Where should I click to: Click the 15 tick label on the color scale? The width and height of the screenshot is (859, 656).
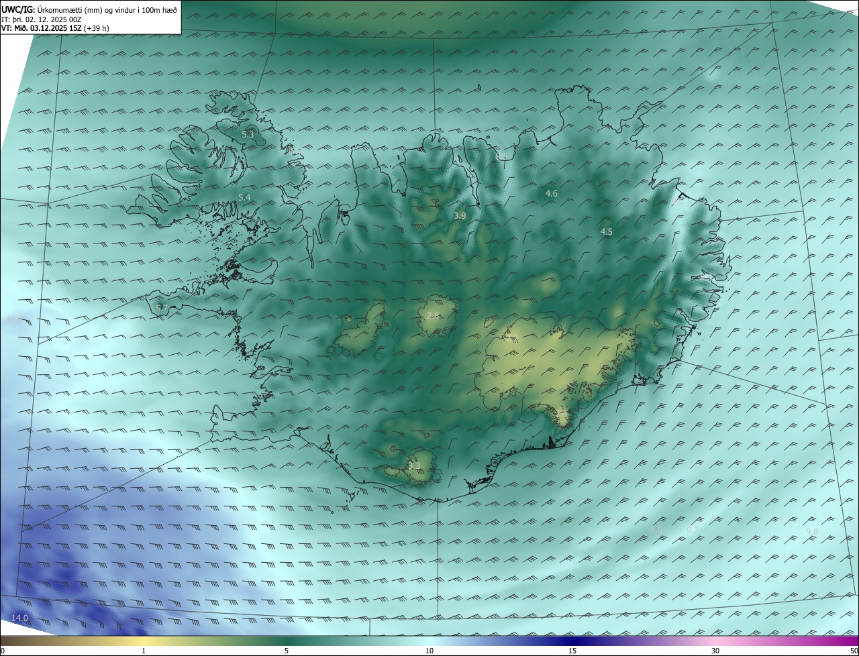pos(572,651)
